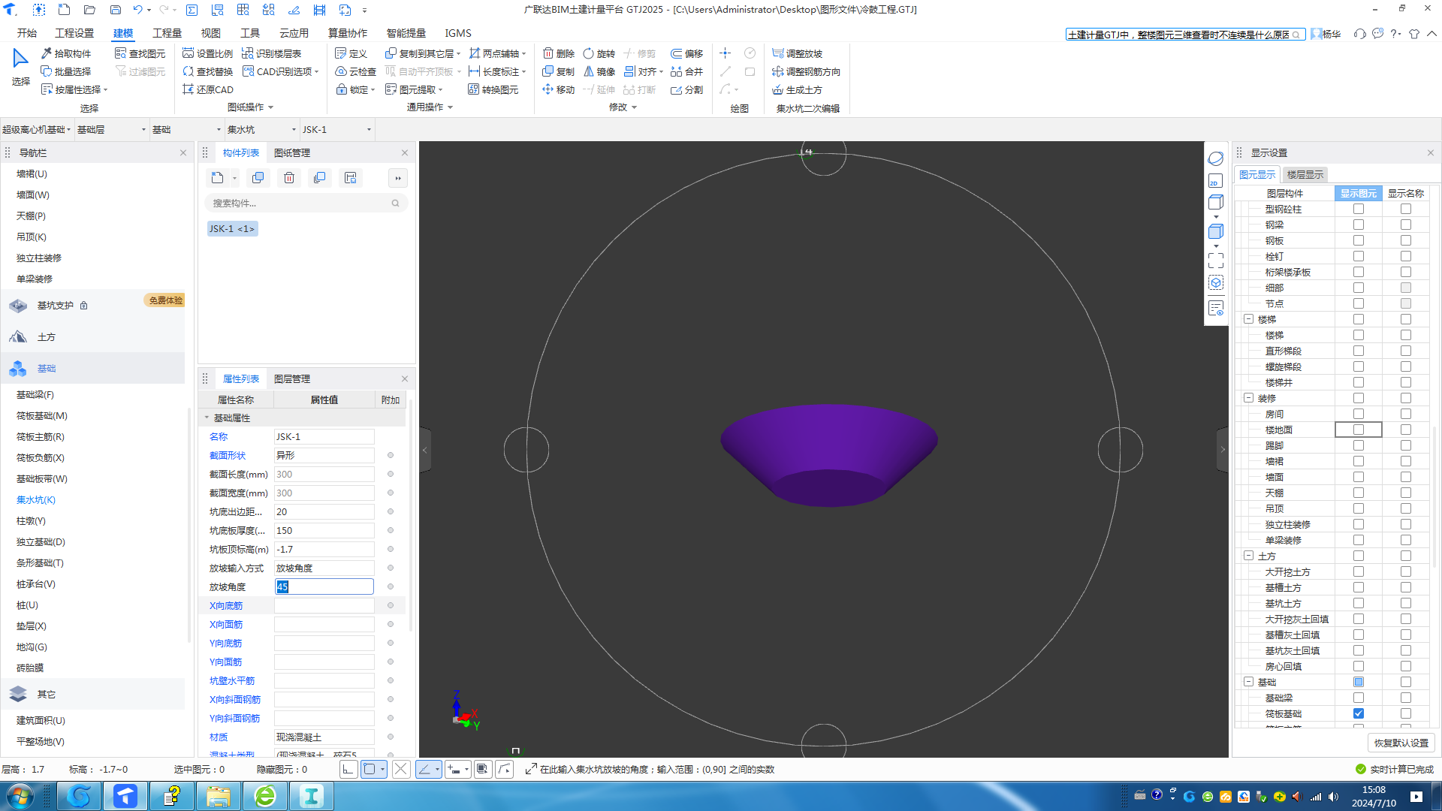
Task: Click 免费体验 badge next to 基坑支护
Action: tap(165, 300)
